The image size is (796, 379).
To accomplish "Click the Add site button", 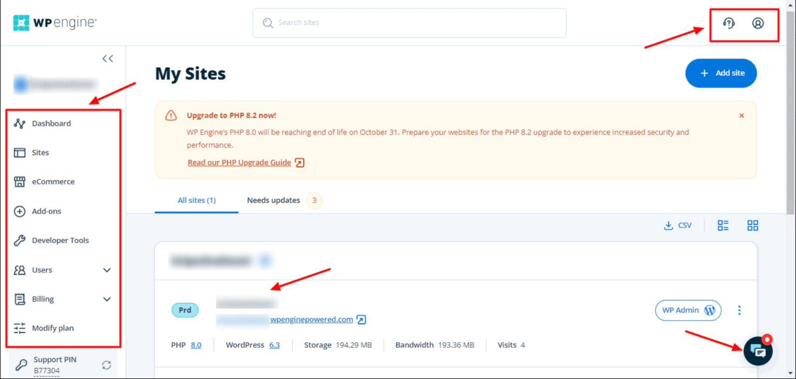I will 720,73.
